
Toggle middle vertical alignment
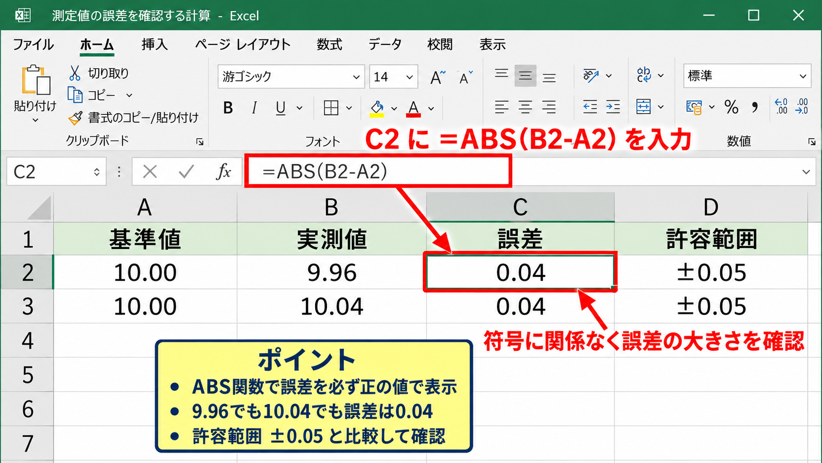(x=525, y=76)
